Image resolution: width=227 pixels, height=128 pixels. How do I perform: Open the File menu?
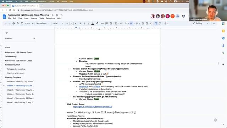click(x=10, y=18)
